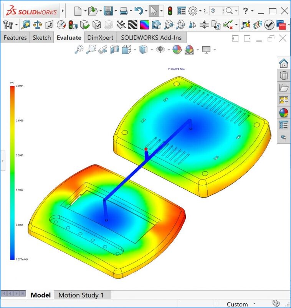Viewport: 291px width, 308px height.
Task: Open Appearances sphere in task pane
Action: [284, 113]
